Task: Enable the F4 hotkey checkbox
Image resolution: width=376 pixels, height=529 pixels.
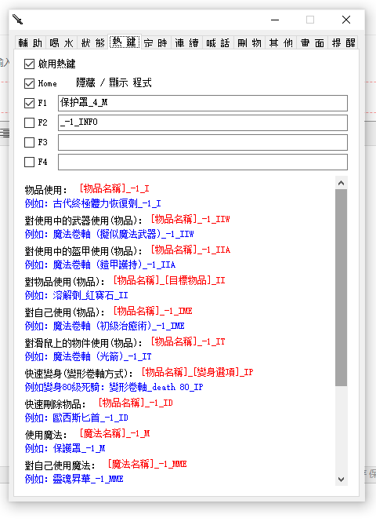Action: [29, 162]
